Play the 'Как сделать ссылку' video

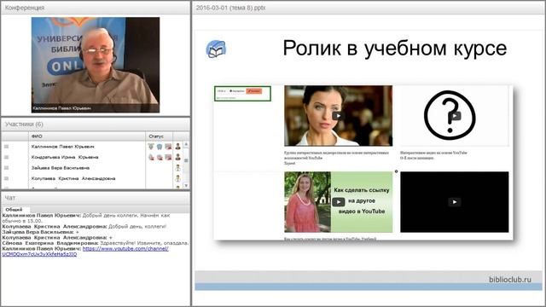(338, 202)
